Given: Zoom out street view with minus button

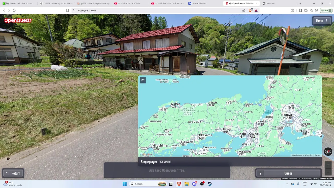Looking at the screenshot, I should (x=328, y=172).
